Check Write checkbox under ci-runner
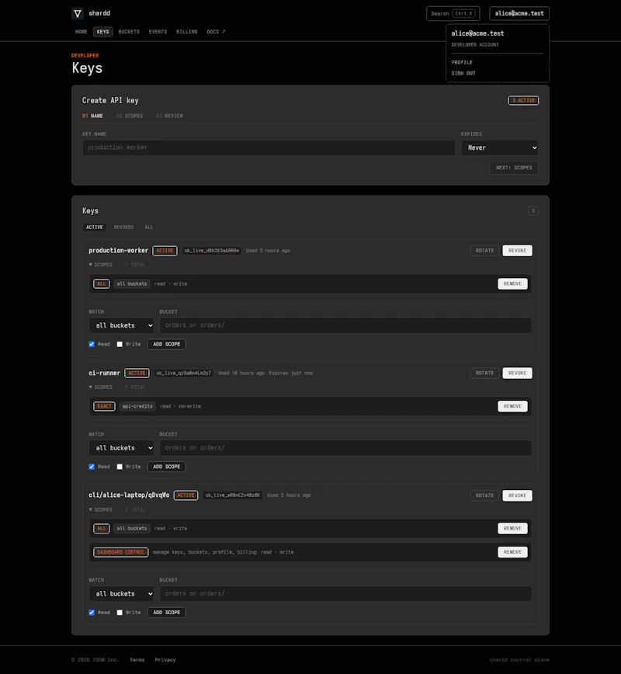The image size is (621, 674). (x=120, y=467)
